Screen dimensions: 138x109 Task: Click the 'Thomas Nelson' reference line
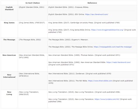[84, 55]
